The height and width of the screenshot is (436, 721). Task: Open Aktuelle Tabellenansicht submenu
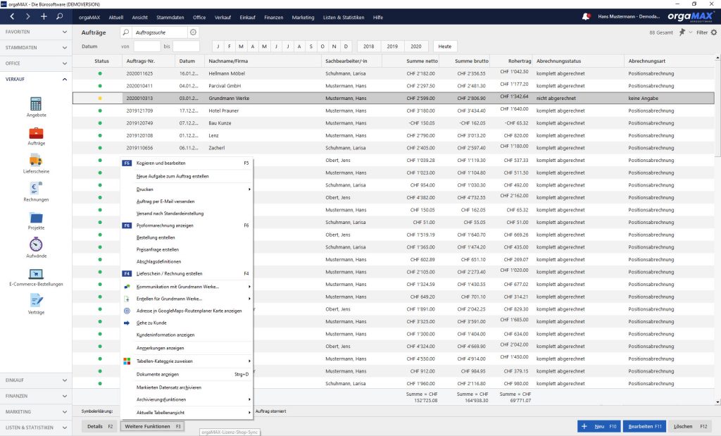tap(186, 413)
